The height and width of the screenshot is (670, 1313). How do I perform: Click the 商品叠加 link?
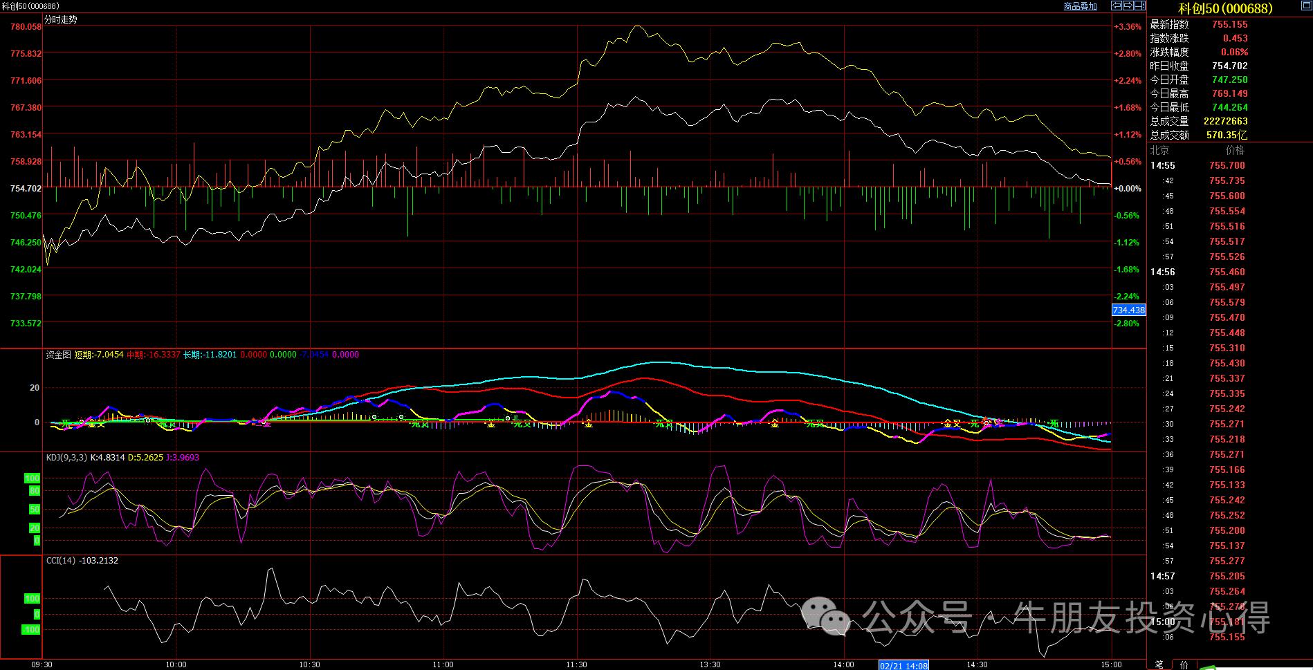(1080, 6)
